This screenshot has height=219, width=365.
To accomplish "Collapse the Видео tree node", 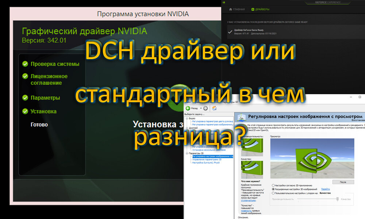I will click(x=187, y=119).
